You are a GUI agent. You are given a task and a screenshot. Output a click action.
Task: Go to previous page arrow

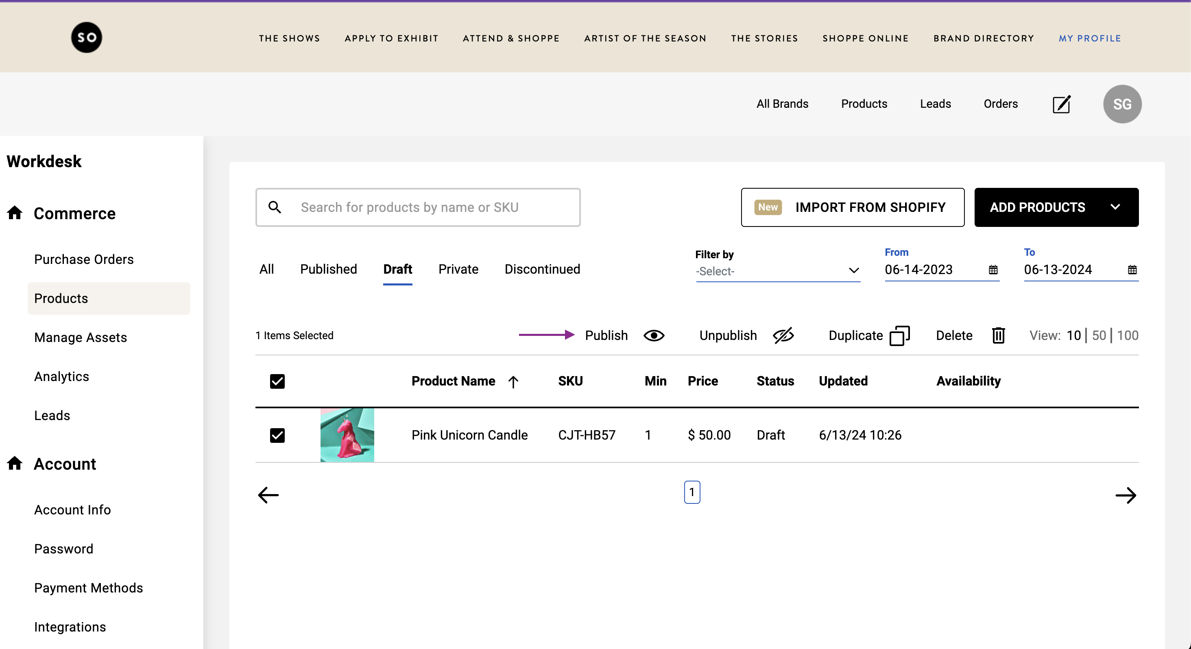268,495
